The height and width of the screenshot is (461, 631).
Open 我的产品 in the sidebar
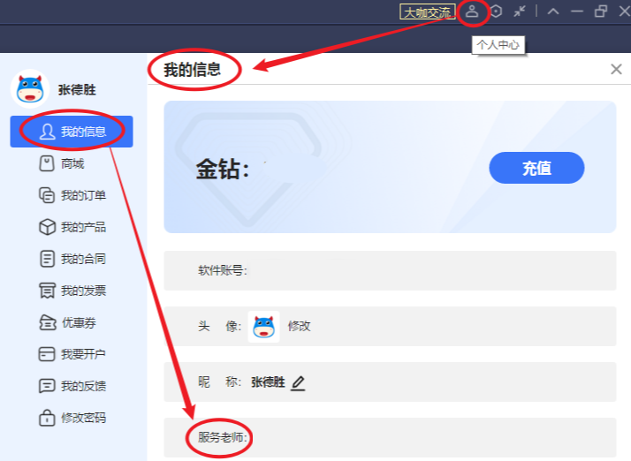(x=72, y=227)
